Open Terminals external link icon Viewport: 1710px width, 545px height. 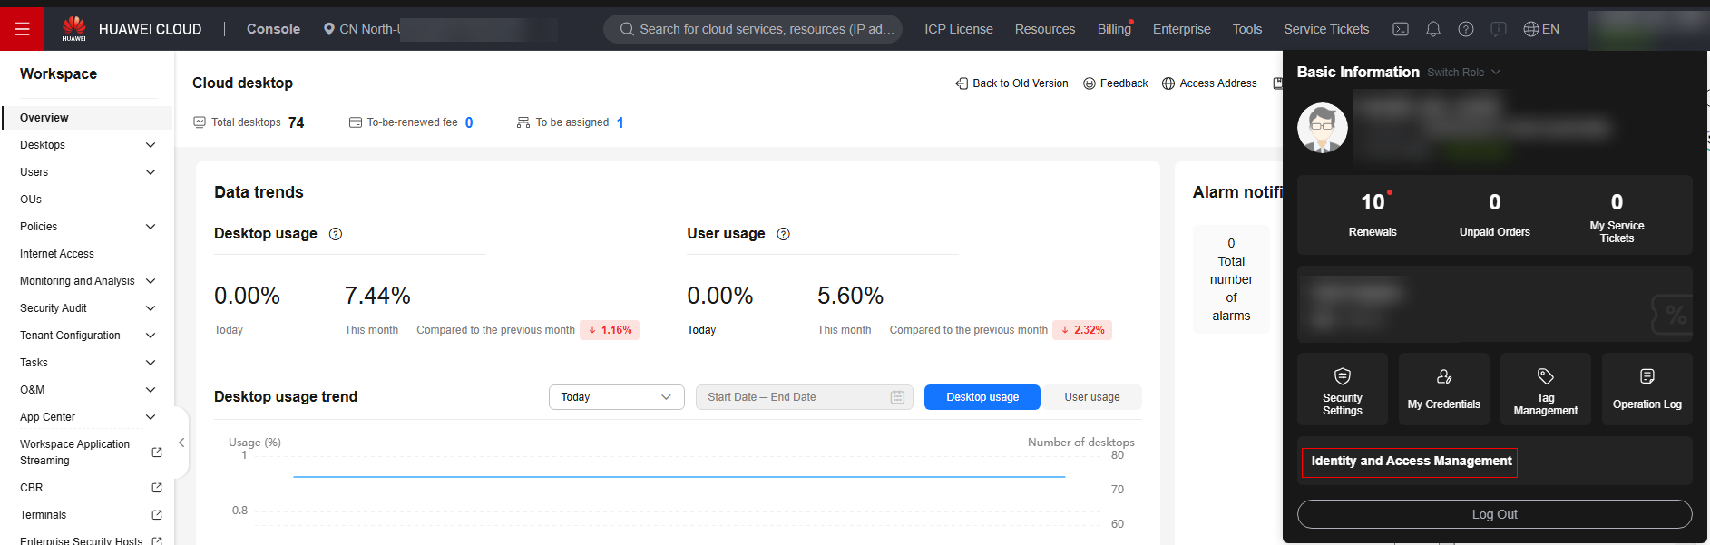point(157,515)
